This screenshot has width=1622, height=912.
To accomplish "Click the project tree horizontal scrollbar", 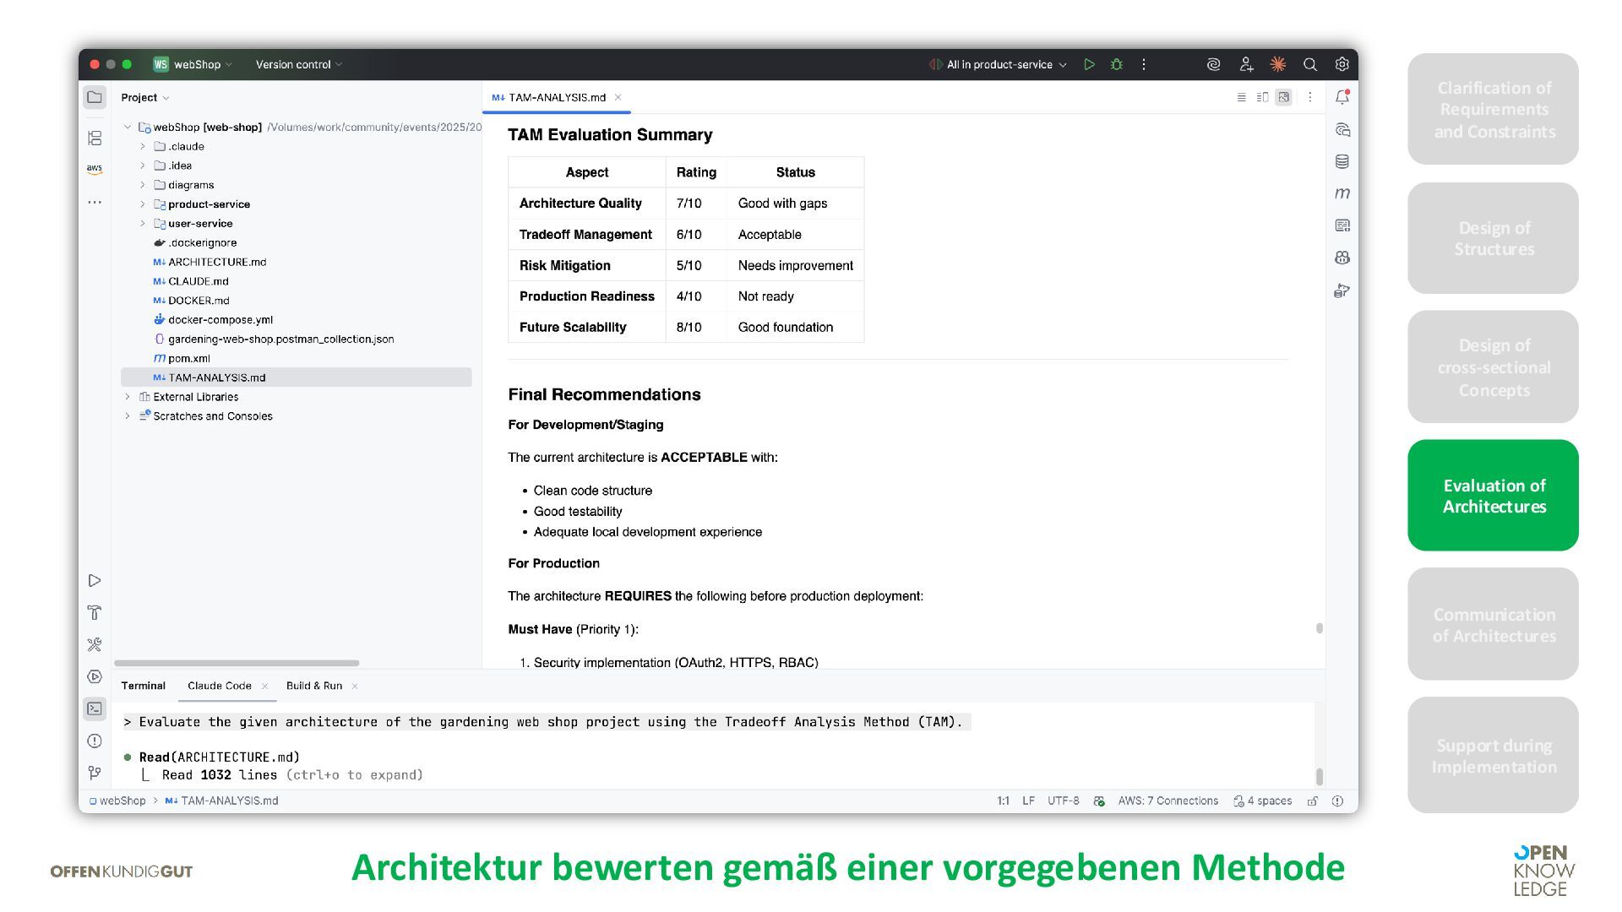I will [237, 663].
